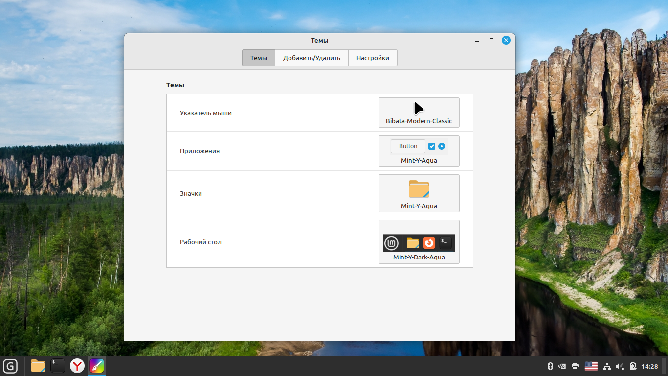Open the network connections tray icon
Image resolution: width=668 pixels, height=376 pixels.
click(x=607, y=366)
